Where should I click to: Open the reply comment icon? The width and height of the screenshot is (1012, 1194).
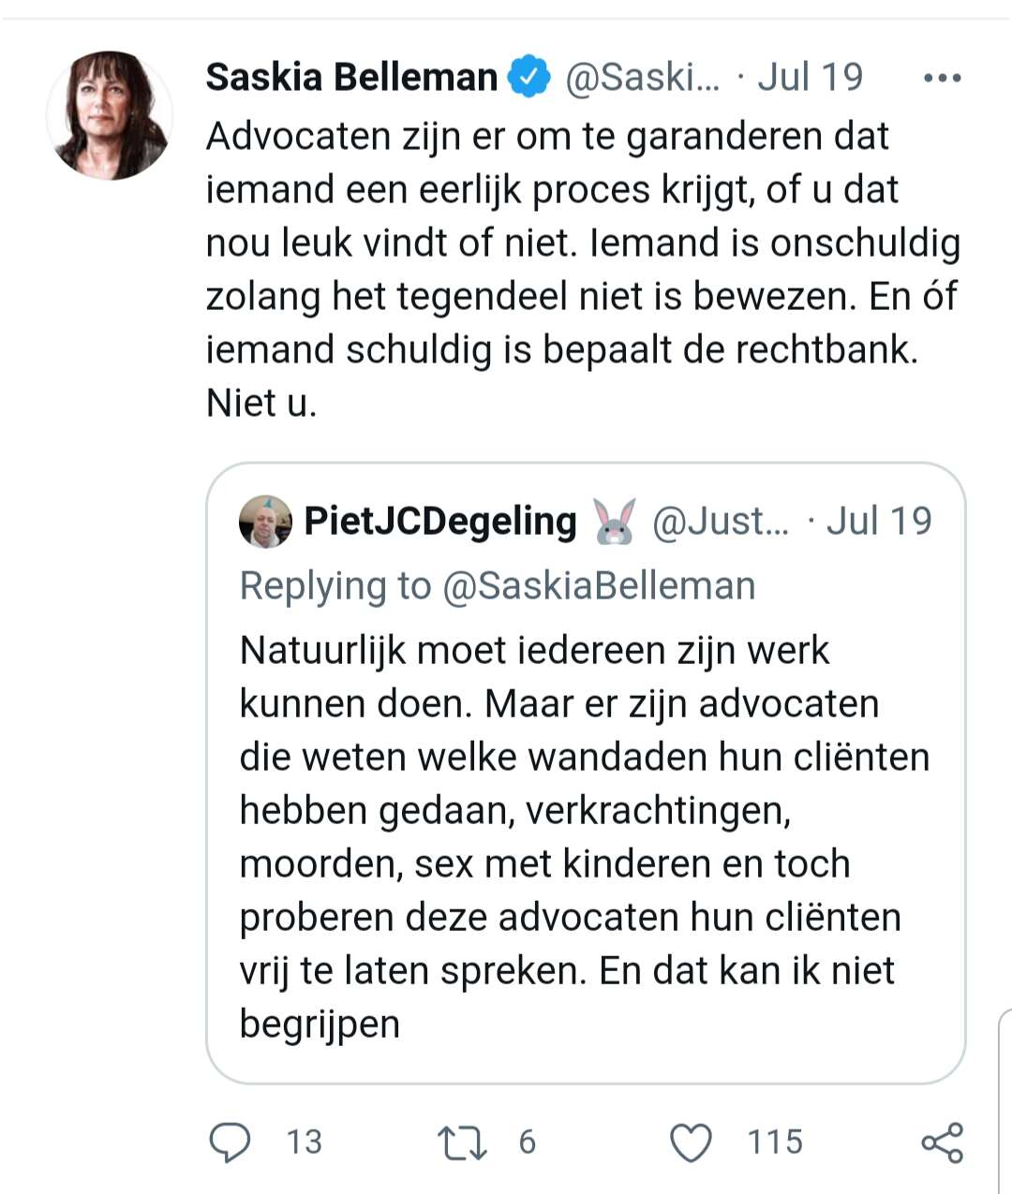click(x=230, y=1142)
